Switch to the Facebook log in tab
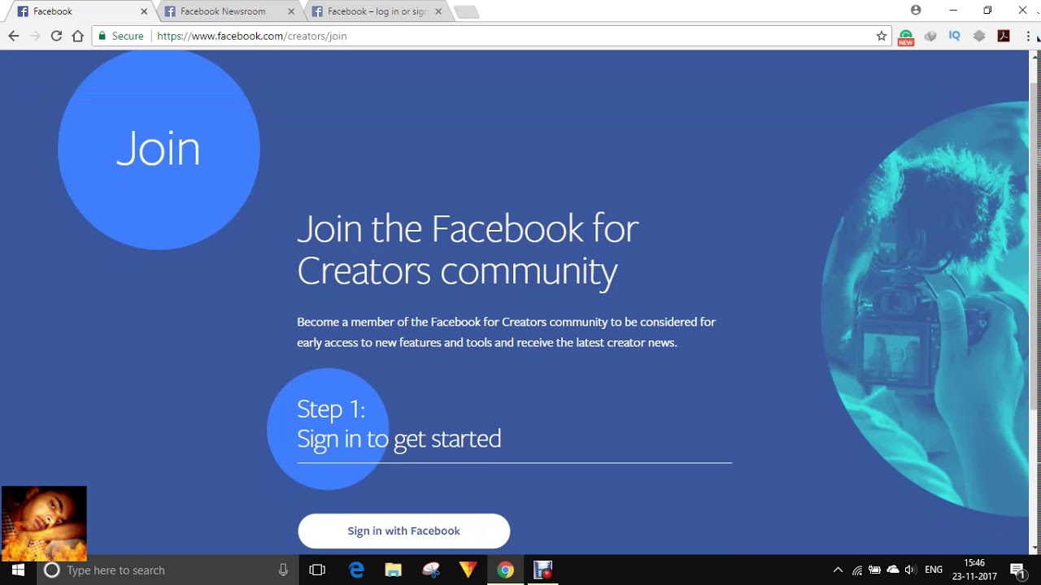This screenshot has height=585, width=1041. 377,11
